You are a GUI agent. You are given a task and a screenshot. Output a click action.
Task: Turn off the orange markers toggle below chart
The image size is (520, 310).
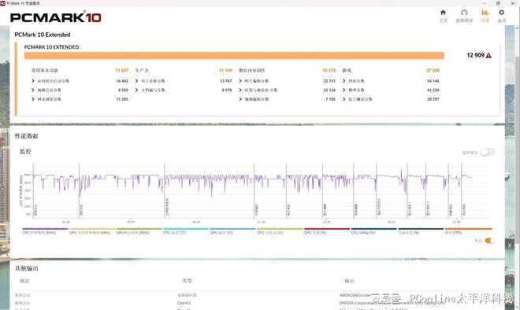[x=489, y=241]
